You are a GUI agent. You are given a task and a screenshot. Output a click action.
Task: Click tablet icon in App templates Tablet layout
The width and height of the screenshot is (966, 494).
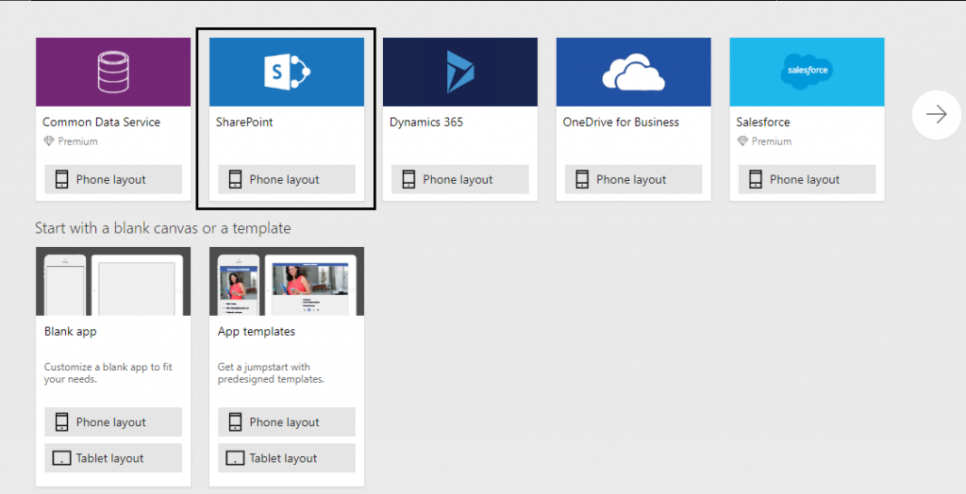(x=235, y=458)
